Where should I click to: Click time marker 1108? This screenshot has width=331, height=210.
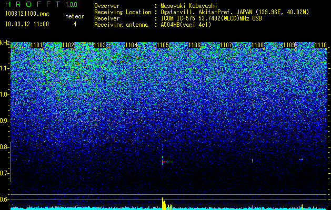(258, 45)
